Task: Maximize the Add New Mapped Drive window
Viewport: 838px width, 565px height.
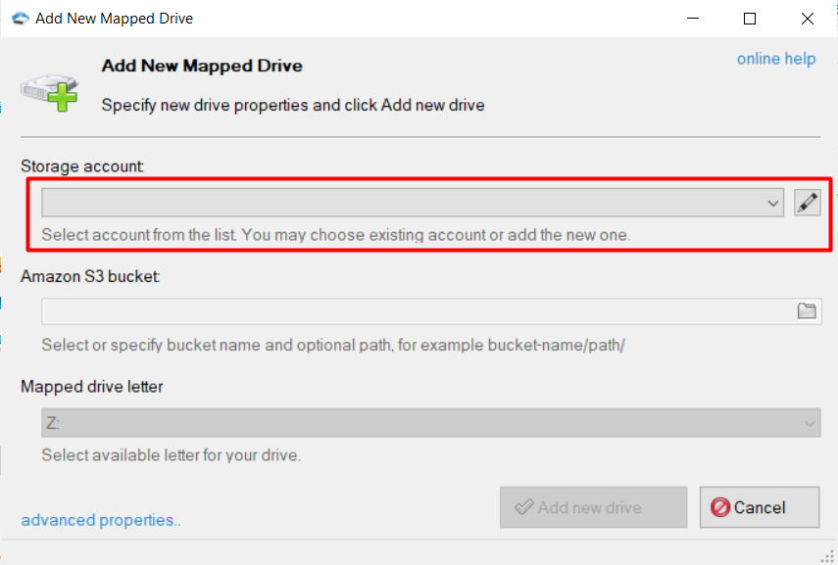Action: pyautogui.click(x=750, y=19)
